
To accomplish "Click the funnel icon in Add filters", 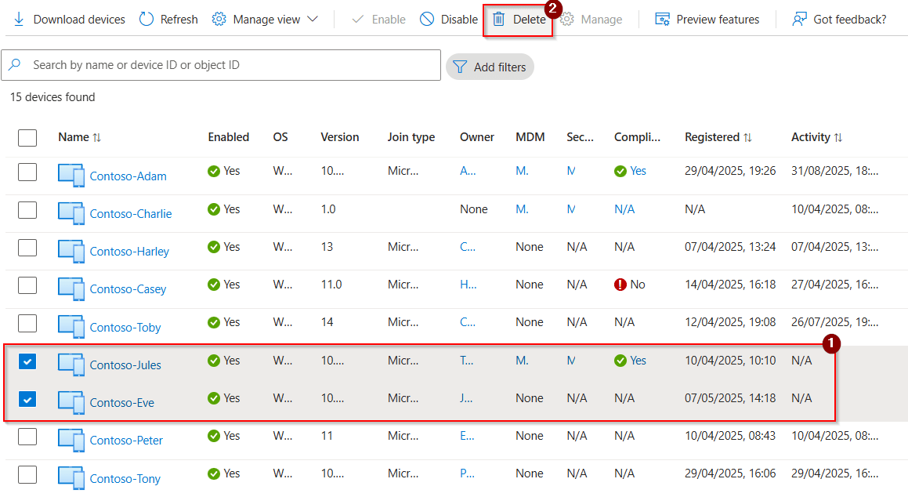I will [461, 67].
